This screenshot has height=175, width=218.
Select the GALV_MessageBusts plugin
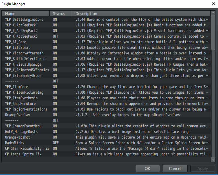106,132
